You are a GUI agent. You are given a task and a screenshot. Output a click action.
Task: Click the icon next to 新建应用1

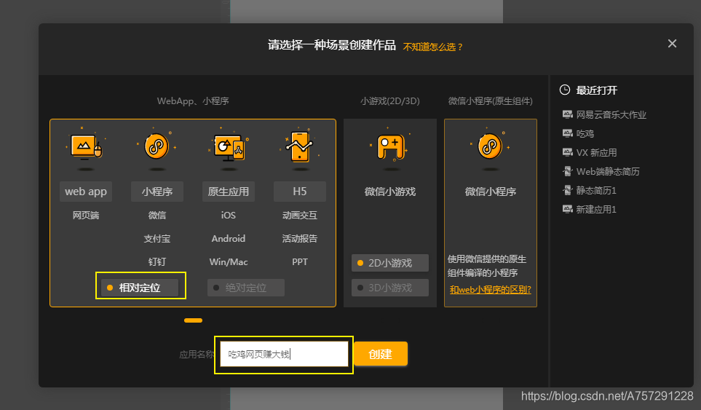click(568, 209)
